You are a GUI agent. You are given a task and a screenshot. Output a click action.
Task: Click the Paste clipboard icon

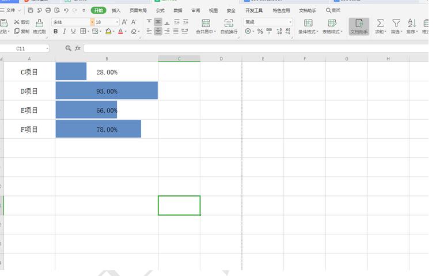coord(4,24)
